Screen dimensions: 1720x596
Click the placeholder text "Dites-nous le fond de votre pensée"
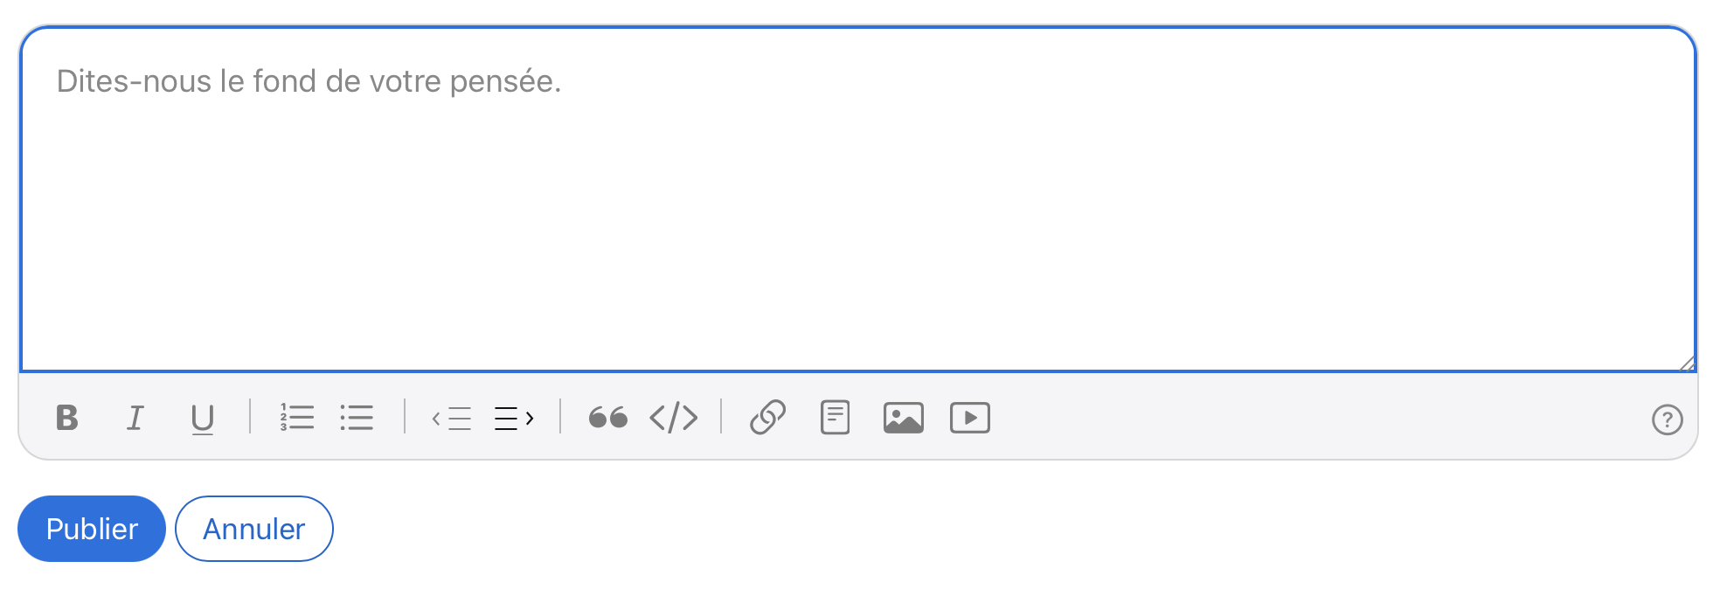(309, 81)
